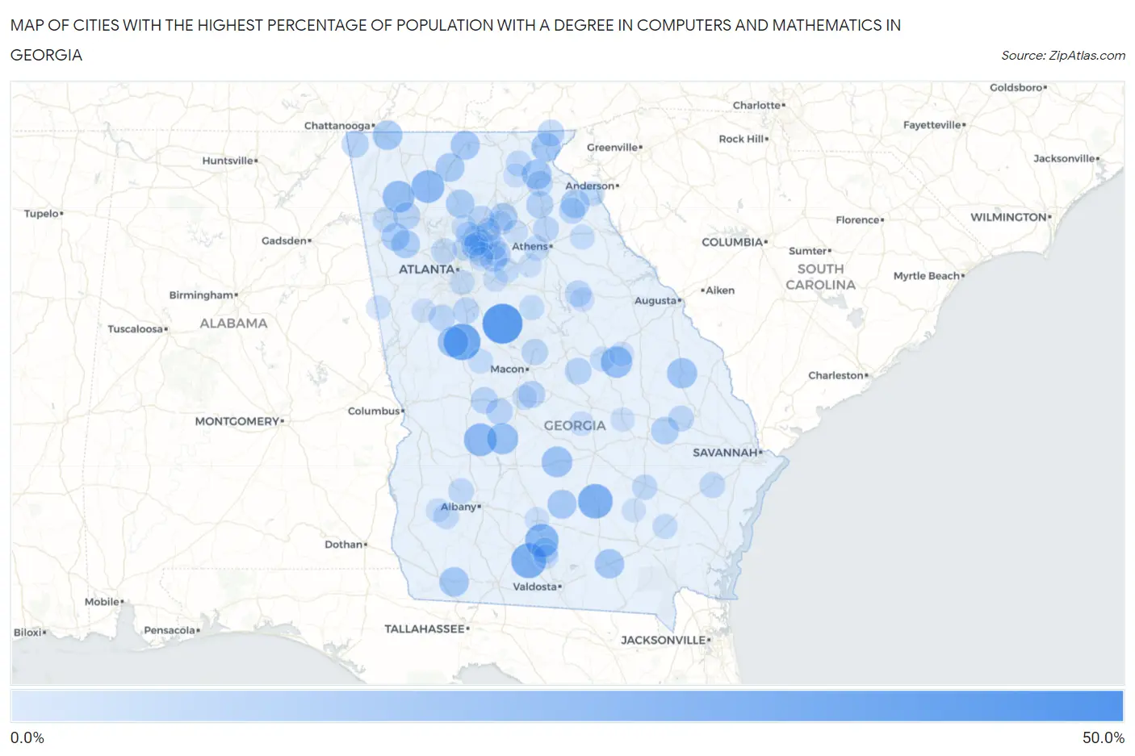The image size is (1135, 756).
Task: Click the 0.0% legend minimum label
Action: pyautogui.click(x=27, y=738)
